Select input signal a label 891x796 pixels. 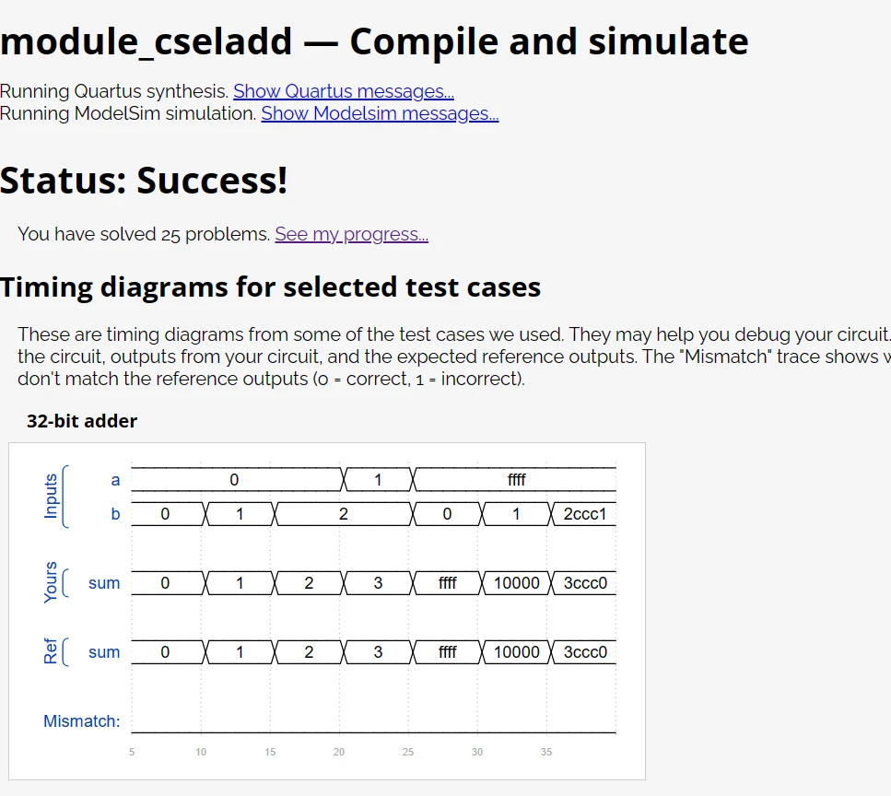click(115, 480)
